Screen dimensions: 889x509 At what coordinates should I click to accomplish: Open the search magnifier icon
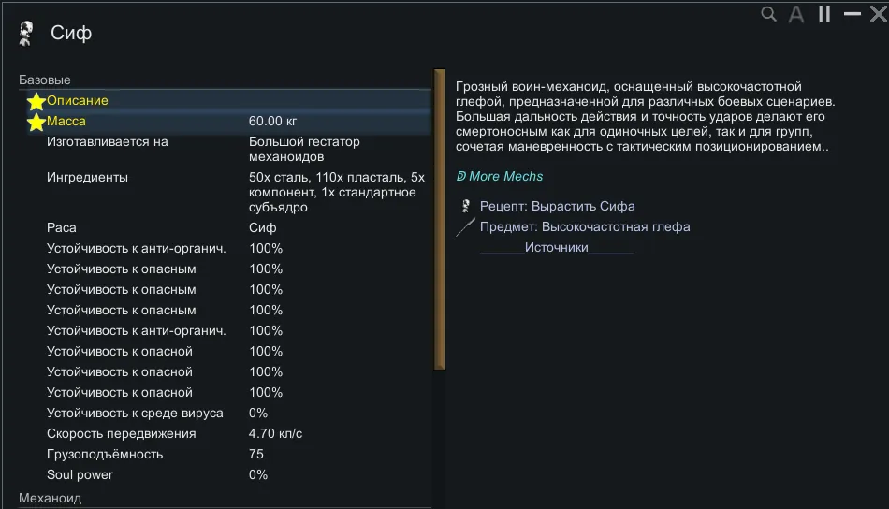(768, 14)
